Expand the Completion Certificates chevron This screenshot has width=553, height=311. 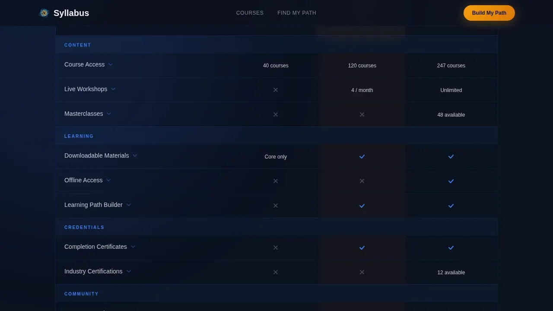[133, 247]
